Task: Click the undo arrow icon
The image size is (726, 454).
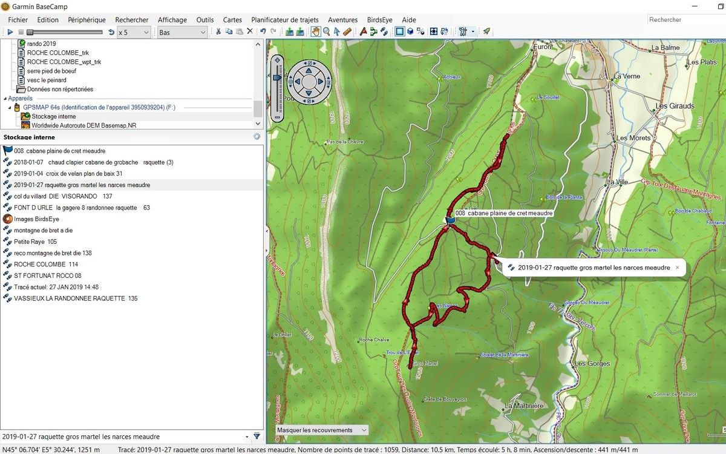Action: click(263, 31)
